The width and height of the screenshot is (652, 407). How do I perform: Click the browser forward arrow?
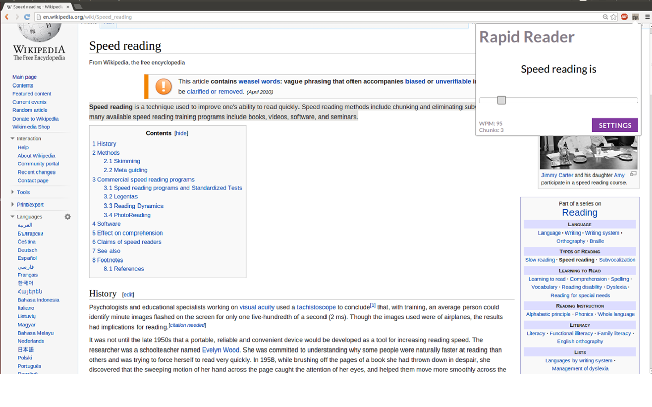[17, 17]
